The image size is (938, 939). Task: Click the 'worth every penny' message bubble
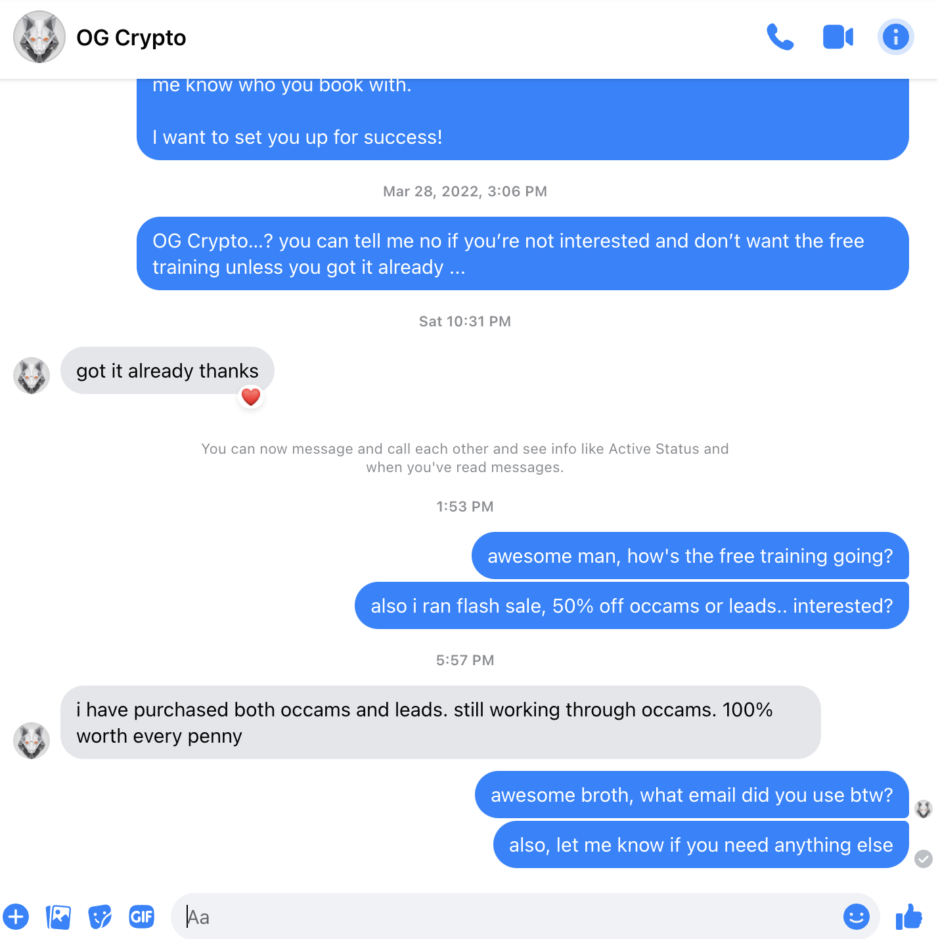[441, 722]
